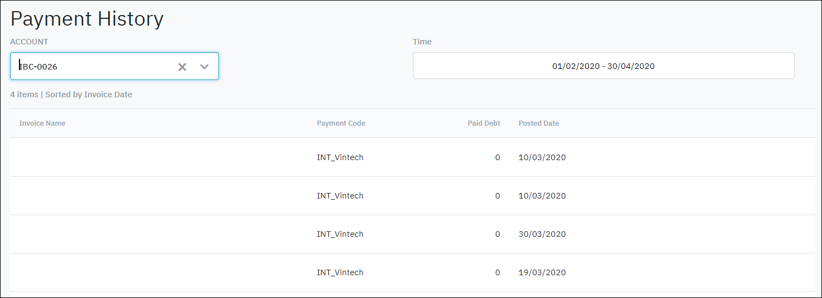The width and height of the screenshot is (822, 298).
Task: Select INT_Vintech in the 19/03/2020 row
Action: 340,272
